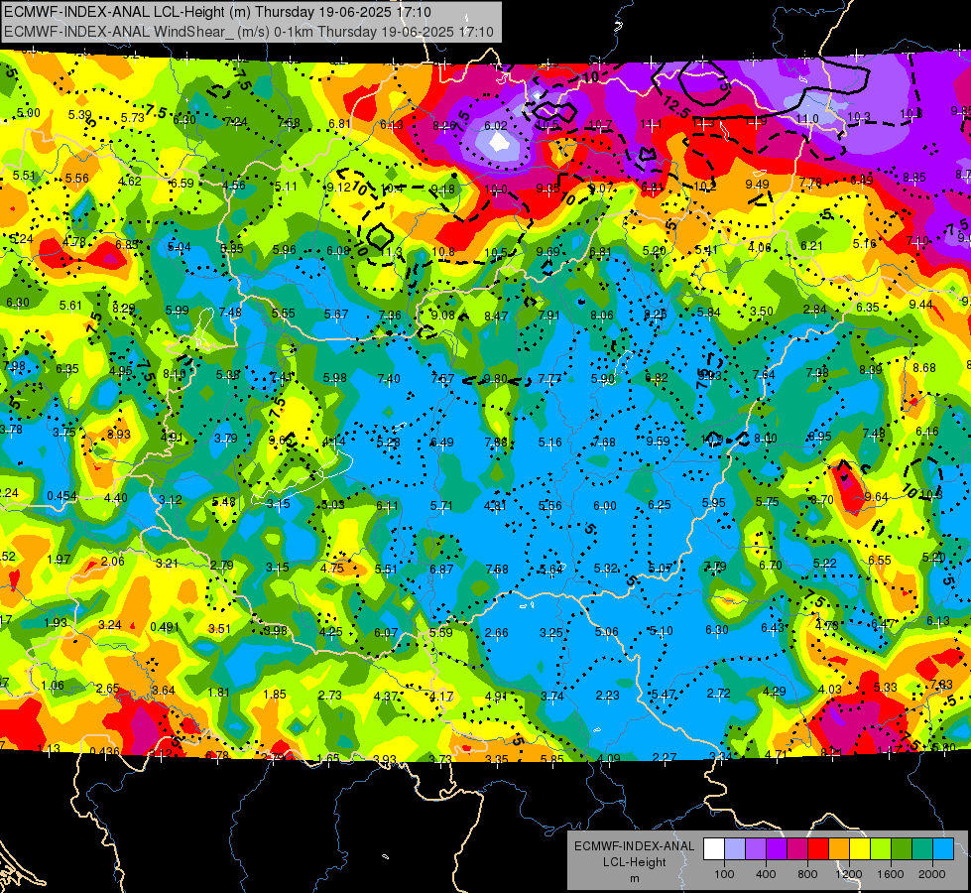Click the grid value 1.06
The width and height of the screenshot is (971, 893).
(x=53, y=685)
